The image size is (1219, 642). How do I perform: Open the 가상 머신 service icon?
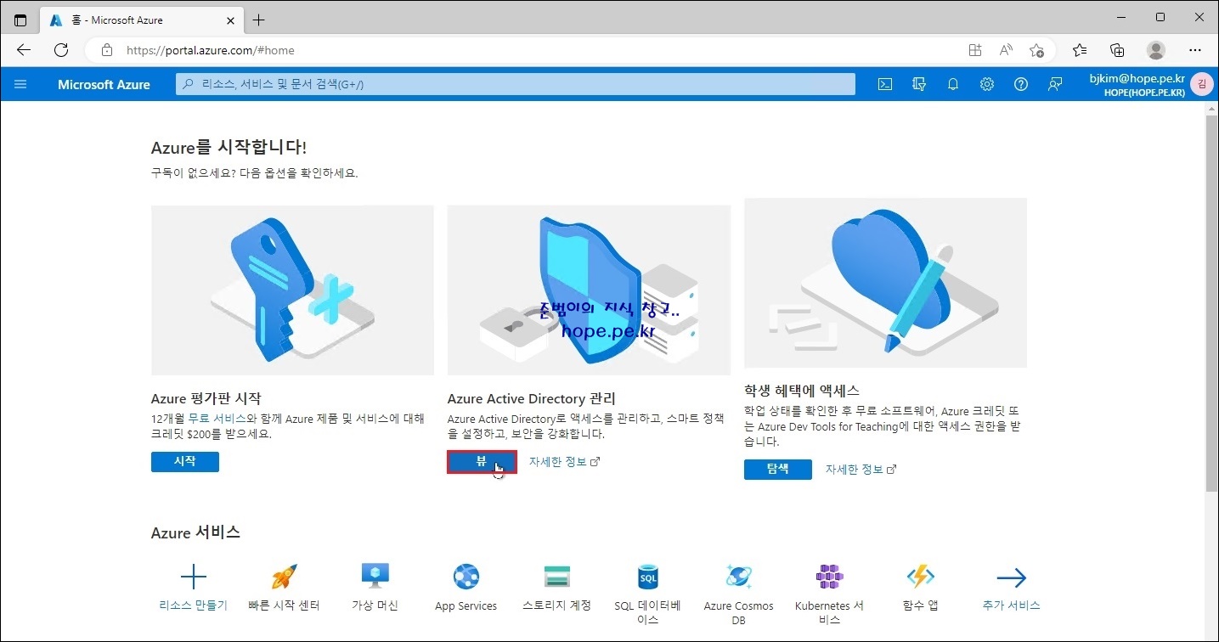[x=375, y=576]
